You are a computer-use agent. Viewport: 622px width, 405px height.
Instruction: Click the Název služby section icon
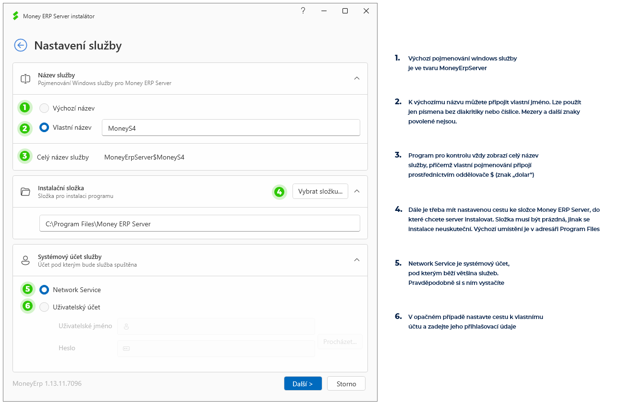(25, 79)
